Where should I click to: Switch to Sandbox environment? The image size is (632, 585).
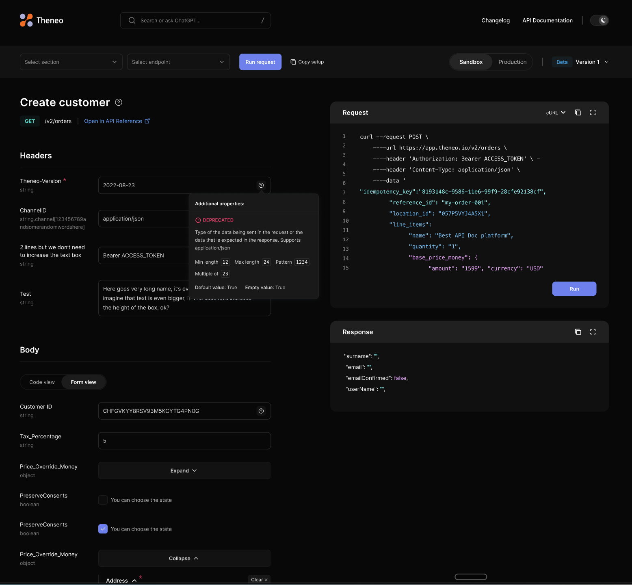(x=471, y=62)
